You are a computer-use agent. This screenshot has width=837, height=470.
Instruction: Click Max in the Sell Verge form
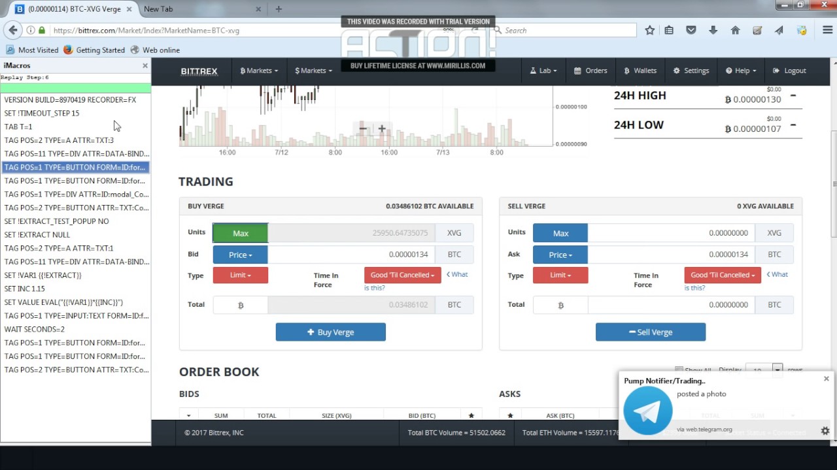click(x=560, y=233)
